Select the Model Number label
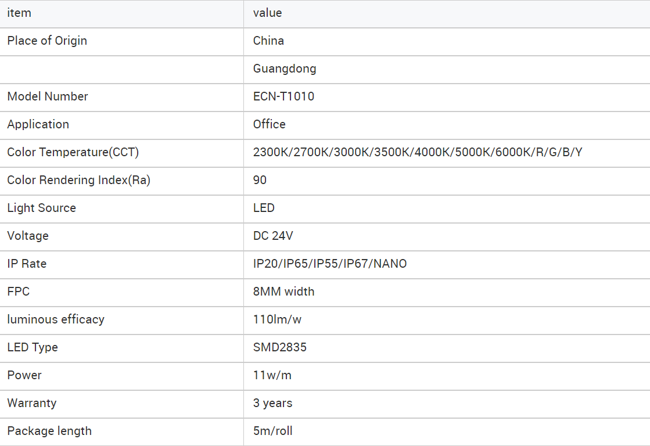 [48, 96]
